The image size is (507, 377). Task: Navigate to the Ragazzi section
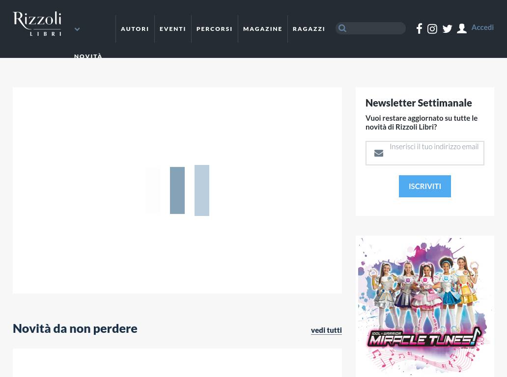pyautogui.click(x=309, y=29)
